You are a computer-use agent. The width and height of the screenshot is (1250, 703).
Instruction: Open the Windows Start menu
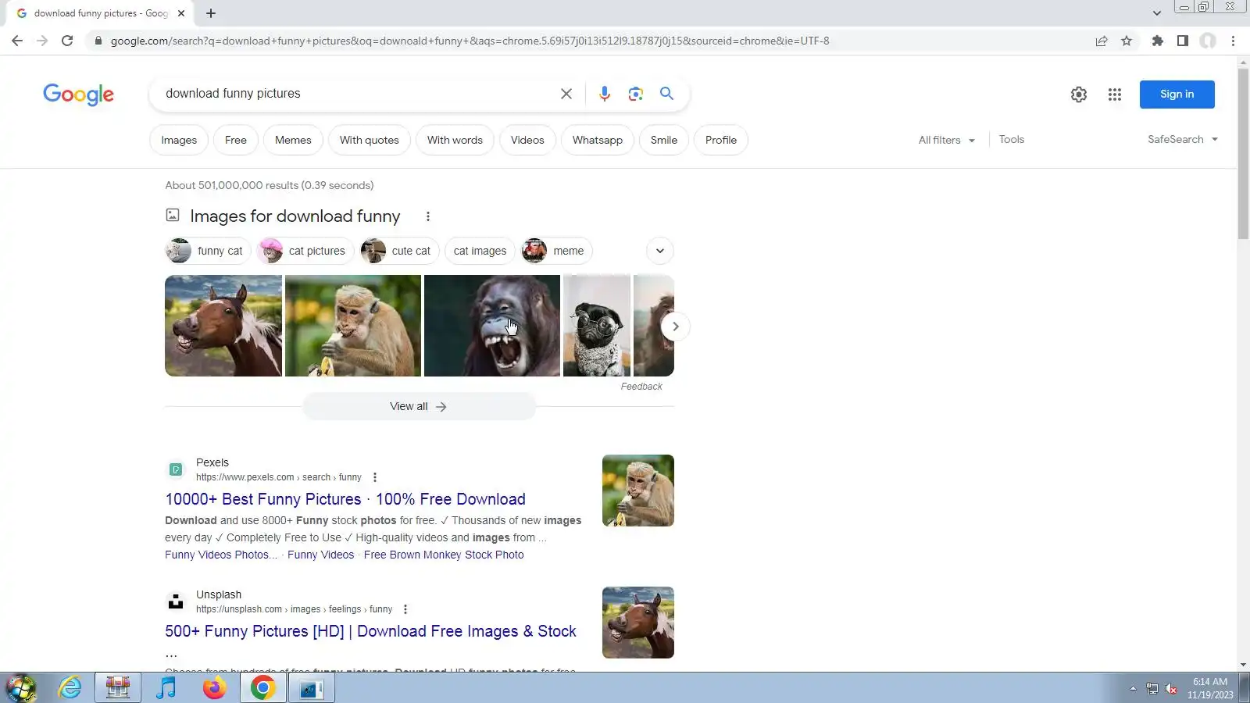pyautogui.click(x=21, y=688)
